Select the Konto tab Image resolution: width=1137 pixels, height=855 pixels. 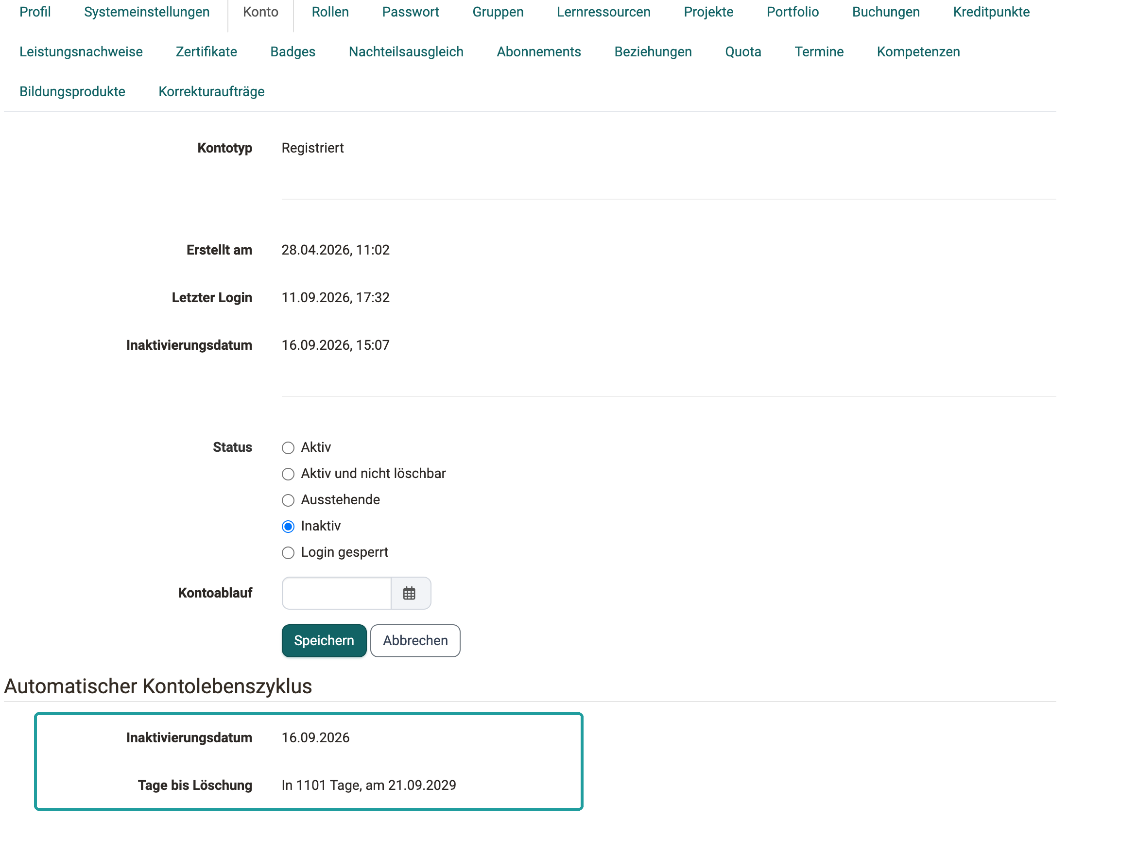click(x=260, y=12)
